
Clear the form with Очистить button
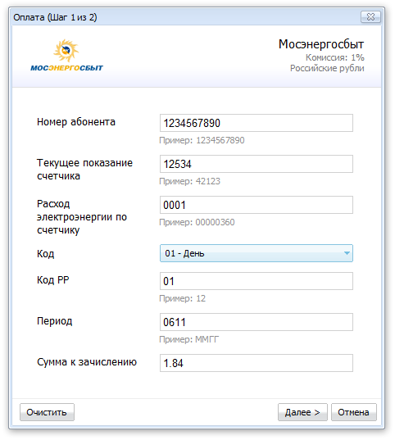tap(47, 412)
